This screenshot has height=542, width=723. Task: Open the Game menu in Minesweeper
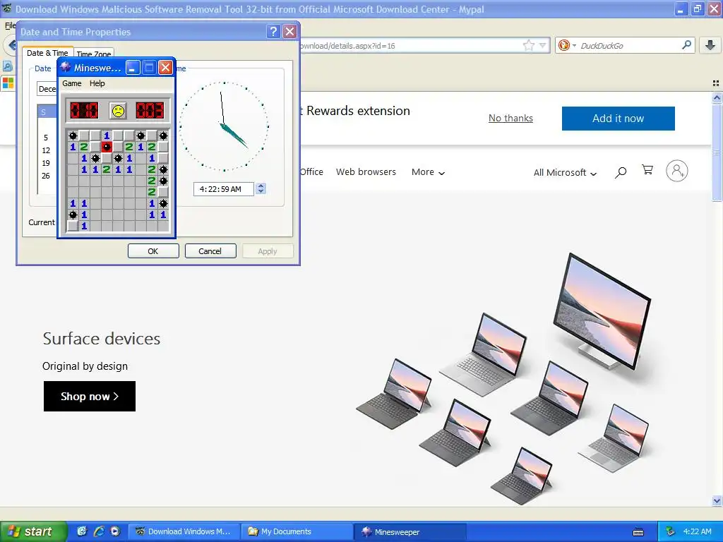pyautogui.click(x=72, y=83)
